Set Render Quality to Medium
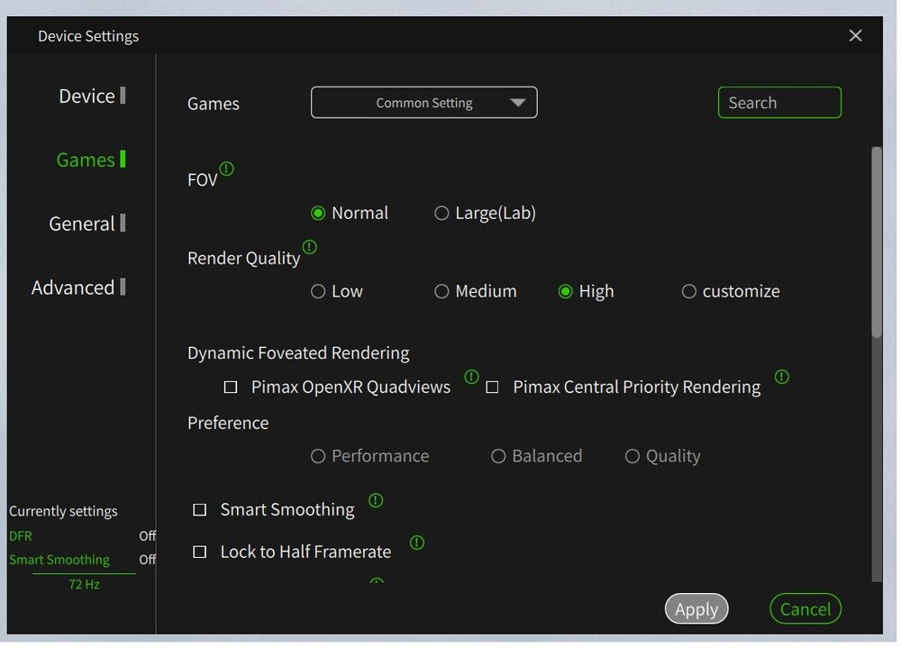This screenshot has height=648, width=901. click(x=441, y=292)
